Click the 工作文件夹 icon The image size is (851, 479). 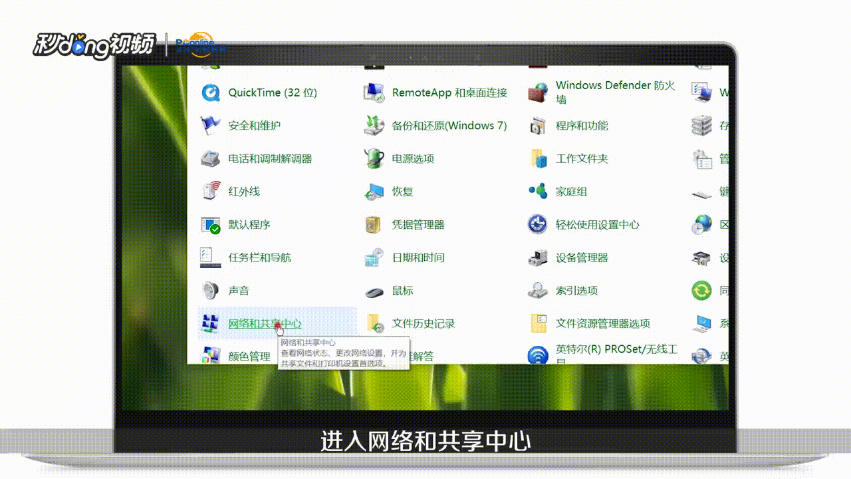pyautogui.click(x=538, y=158)
